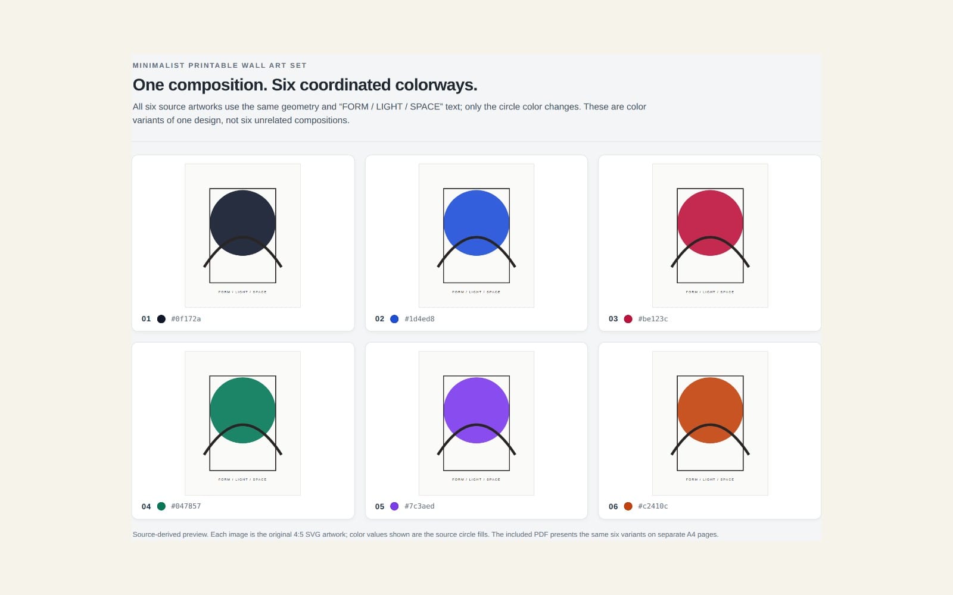Select the hex value text #be123c

[653, 319]
